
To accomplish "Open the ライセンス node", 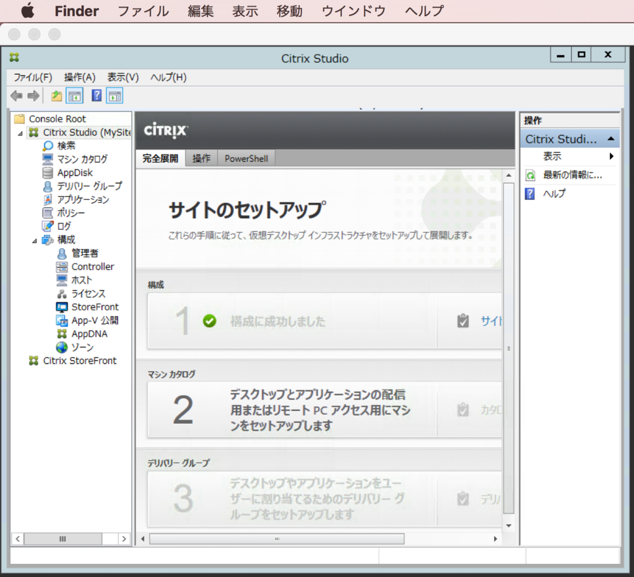I will [x=89, y=294].
